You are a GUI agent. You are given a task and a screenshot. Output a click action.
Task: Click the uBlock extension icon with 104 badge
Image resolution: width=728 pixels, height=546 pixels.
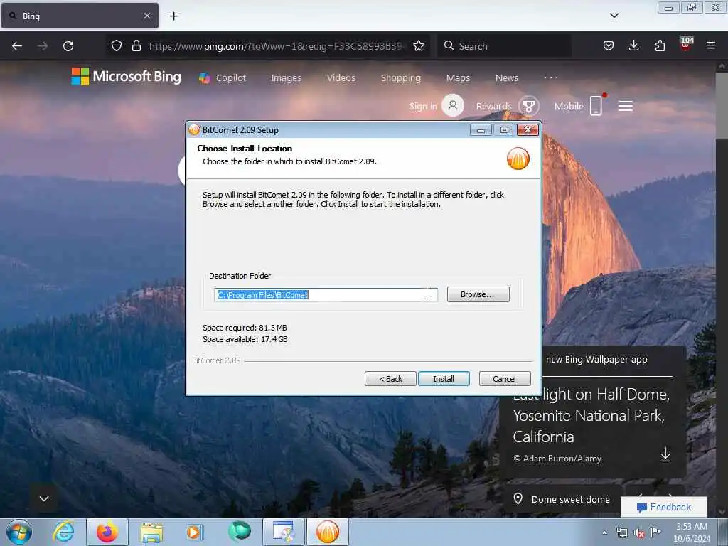pos(686,44)
